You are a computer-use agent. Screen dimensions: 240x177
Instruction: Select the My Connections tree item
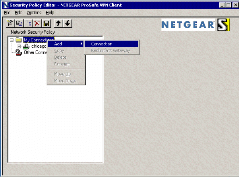pyautogui.click(x=39, y=40)
